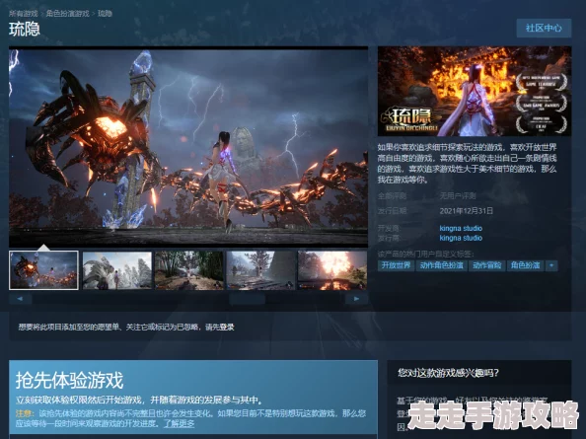The height and width of the screenshot is (439, 586).
Task: Click the right arrow of the screenshot carousel
Action: (356, 299)
